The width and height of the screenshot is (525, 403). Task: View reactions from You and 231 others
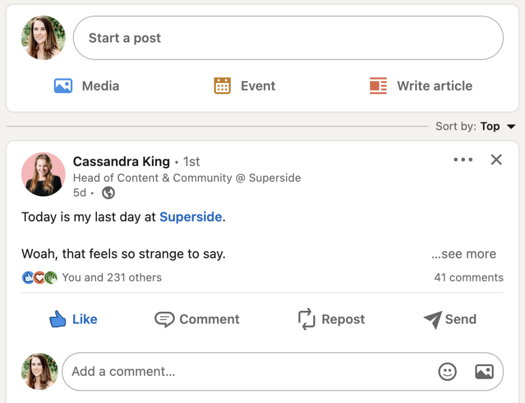[x=111, y=277]
